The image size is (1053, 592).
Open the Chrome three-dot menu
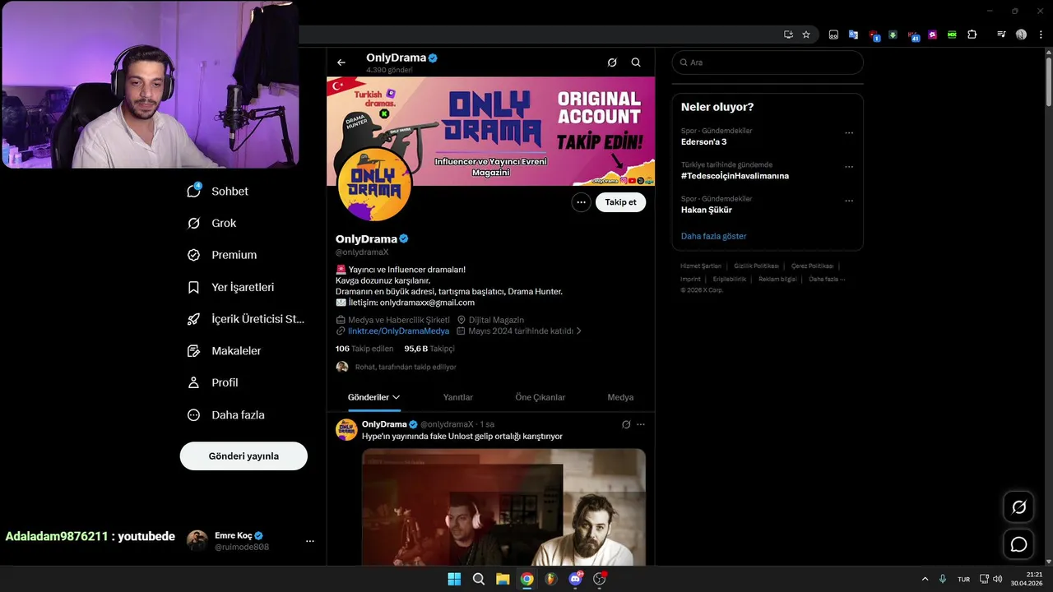tap(1041, 35)
